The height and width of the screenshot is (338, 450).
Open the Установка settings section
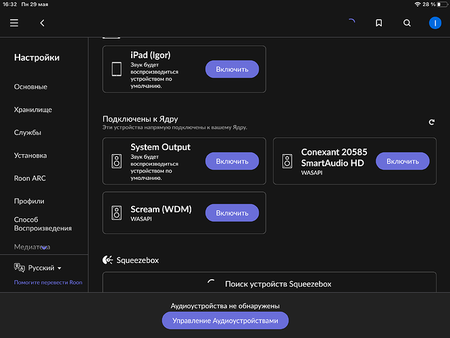[x=30, y=155]
